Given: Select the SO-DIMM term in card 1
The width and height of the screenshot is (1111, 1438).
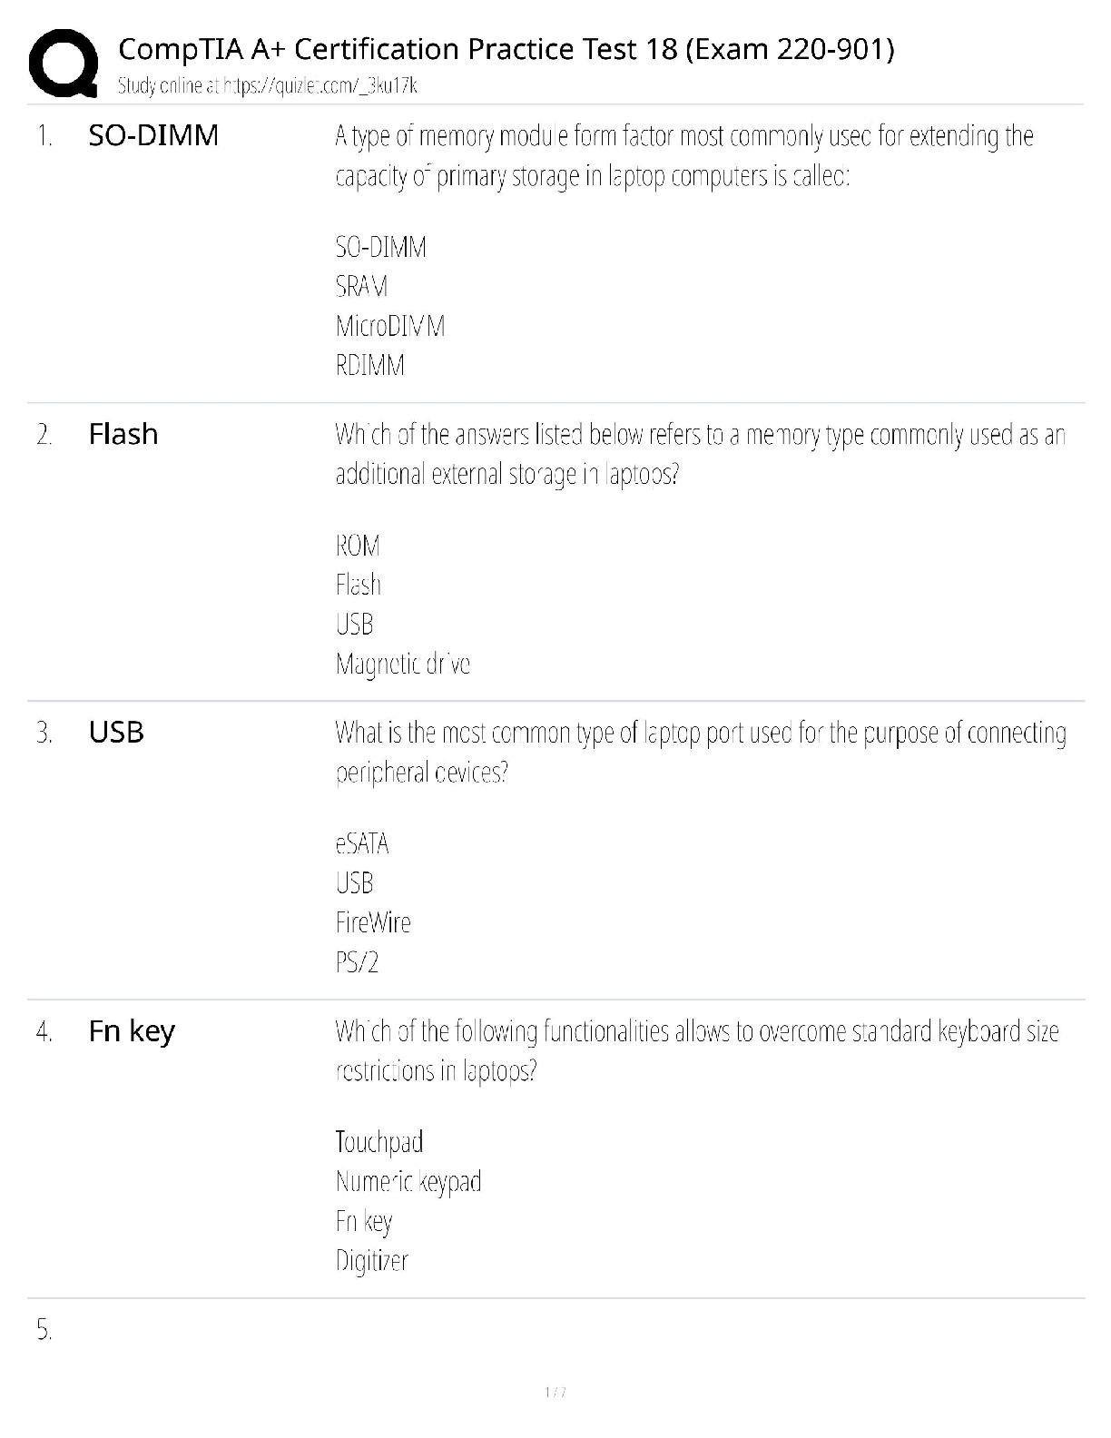Looking at the screenshot, I should tap(153, 135).
